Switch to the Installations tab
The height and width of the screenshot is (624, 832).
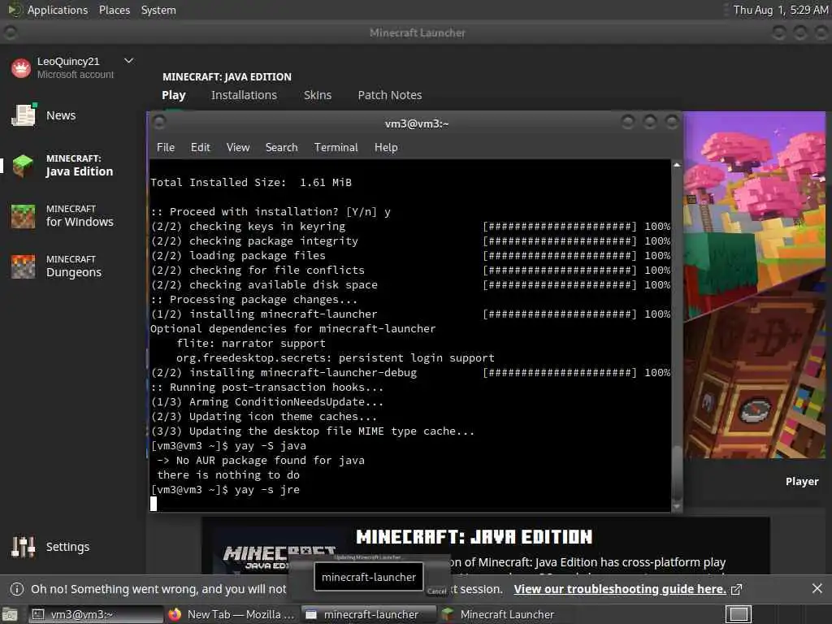(244, 95)
